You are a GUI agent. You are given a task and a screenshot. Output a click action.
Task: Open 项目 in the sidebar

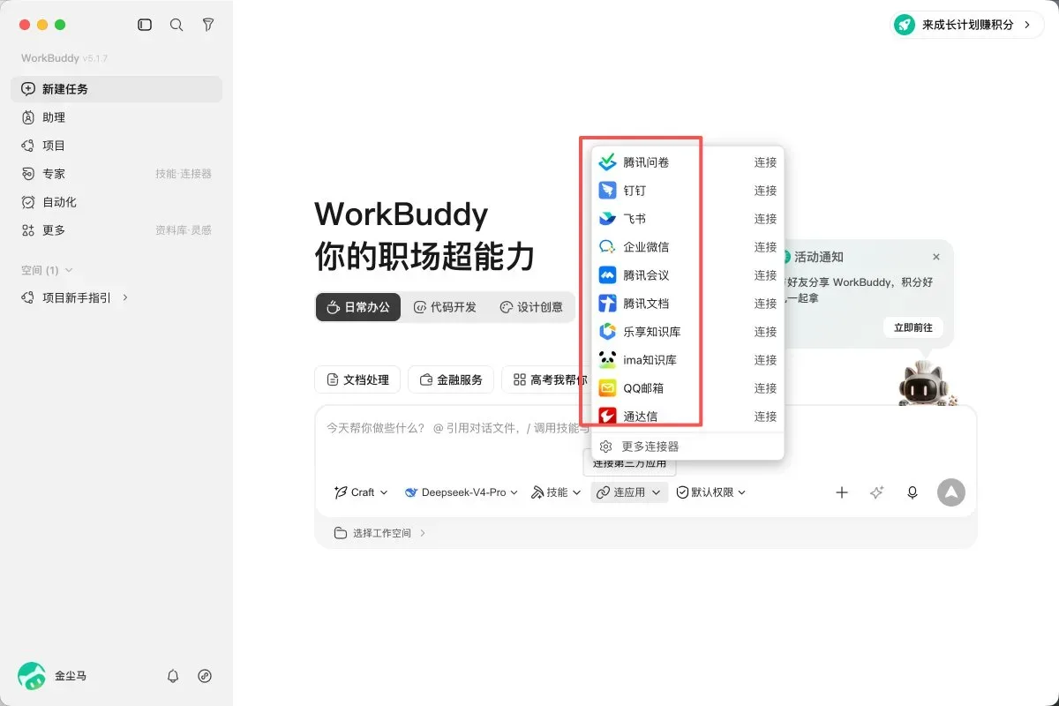(116, 146)
